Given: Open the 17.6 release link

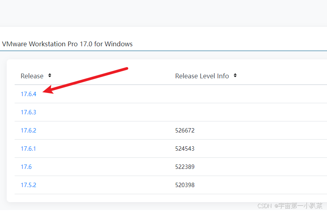Looking at the screenshot, I should (x=26, y=167).
